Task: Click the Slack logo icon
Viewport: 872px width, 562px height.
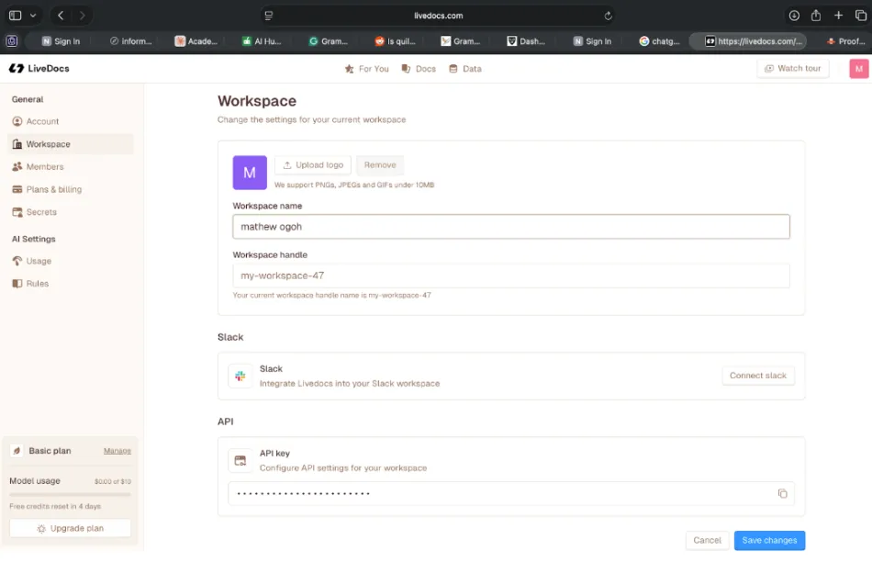Action: click(x=240, y=376)
